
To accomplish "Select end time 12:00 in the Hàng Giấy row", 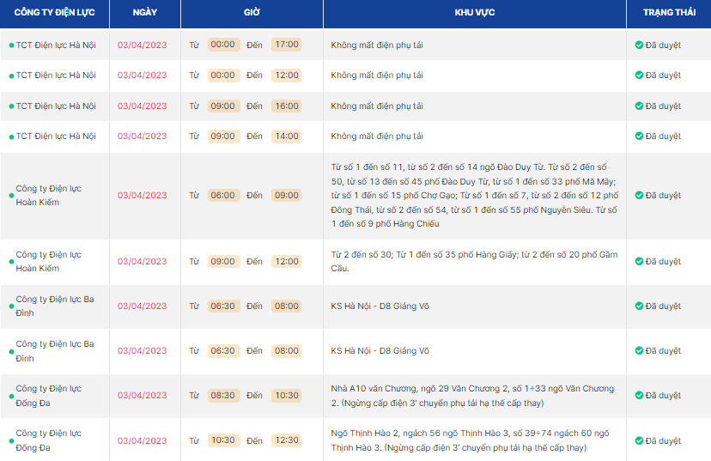I will tap(287, 262).
